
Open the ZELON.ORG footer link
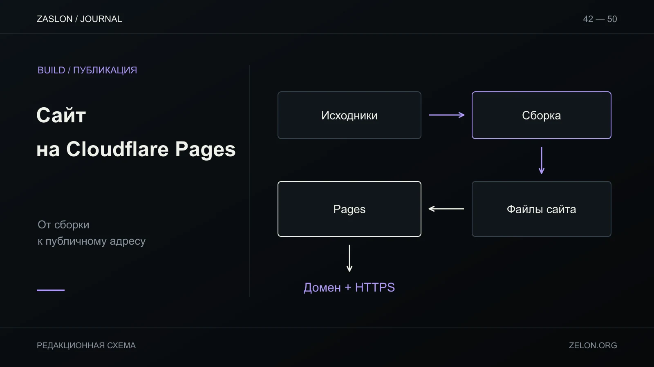pyautogui.click(x=593, y=345)
